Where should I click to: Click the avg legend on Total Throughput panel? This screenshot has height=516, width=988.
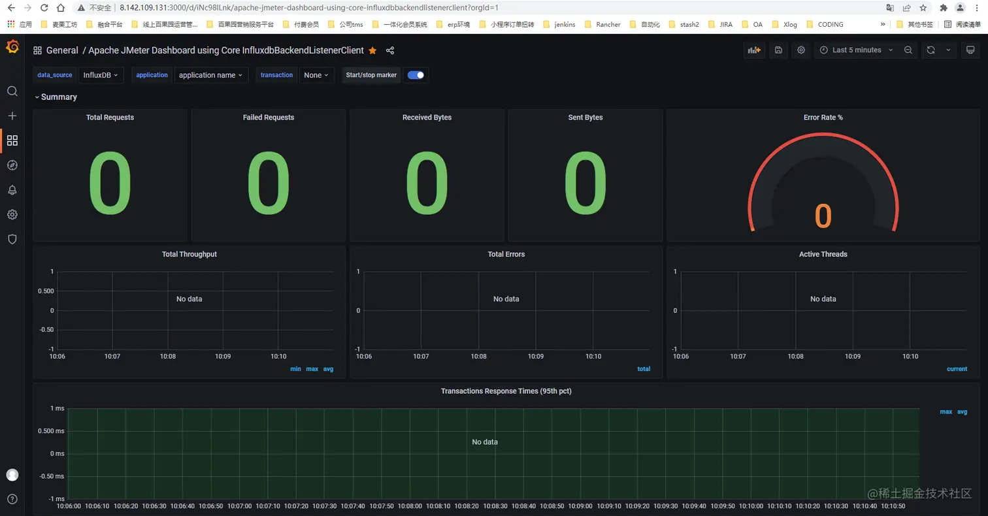click(327, 368)
